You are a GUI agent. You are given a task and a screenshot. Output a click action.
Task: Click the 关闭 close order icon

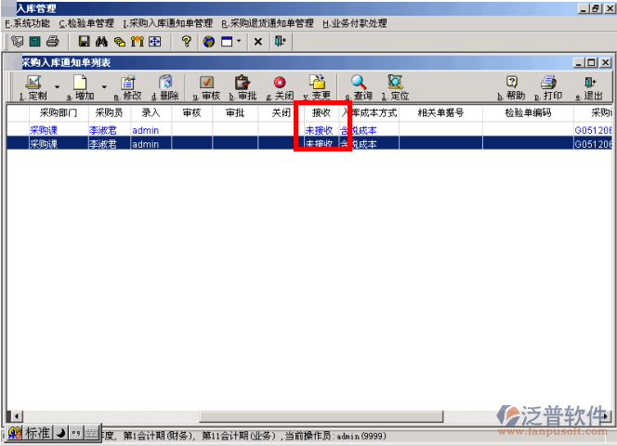click(280, 83)
